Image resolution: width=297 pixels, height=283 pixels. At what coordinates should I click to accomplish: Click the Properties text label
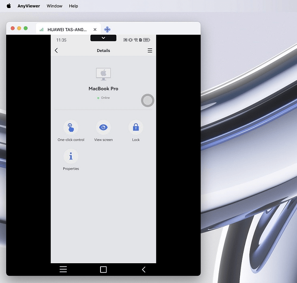pos(71,169)
